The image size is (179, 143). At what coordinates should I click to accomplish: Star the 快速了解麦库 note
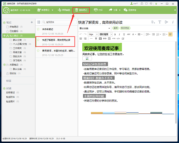coord(38,40)
